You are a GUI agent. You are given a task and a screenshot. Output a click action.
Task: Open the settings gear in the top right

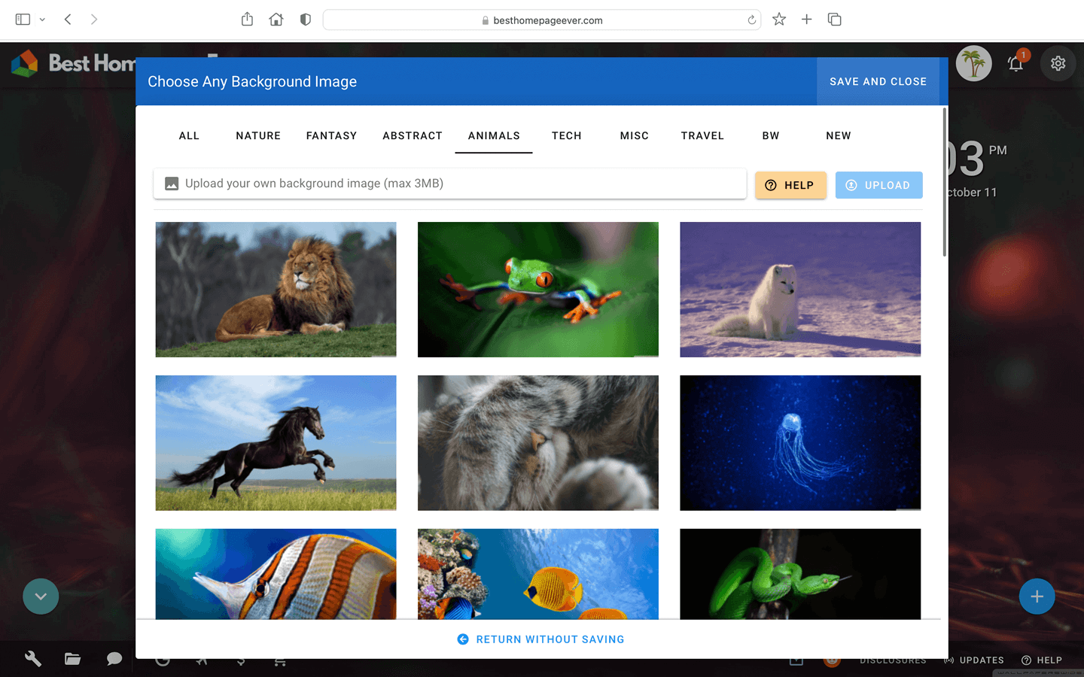[x=1058, y=63]
